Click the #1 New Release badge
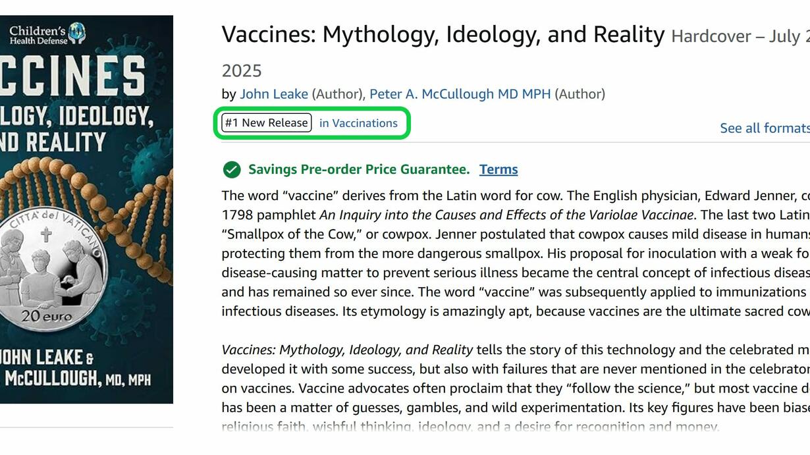Image resolution: width=810 pixels, height=455 pixels. (267, 123)
